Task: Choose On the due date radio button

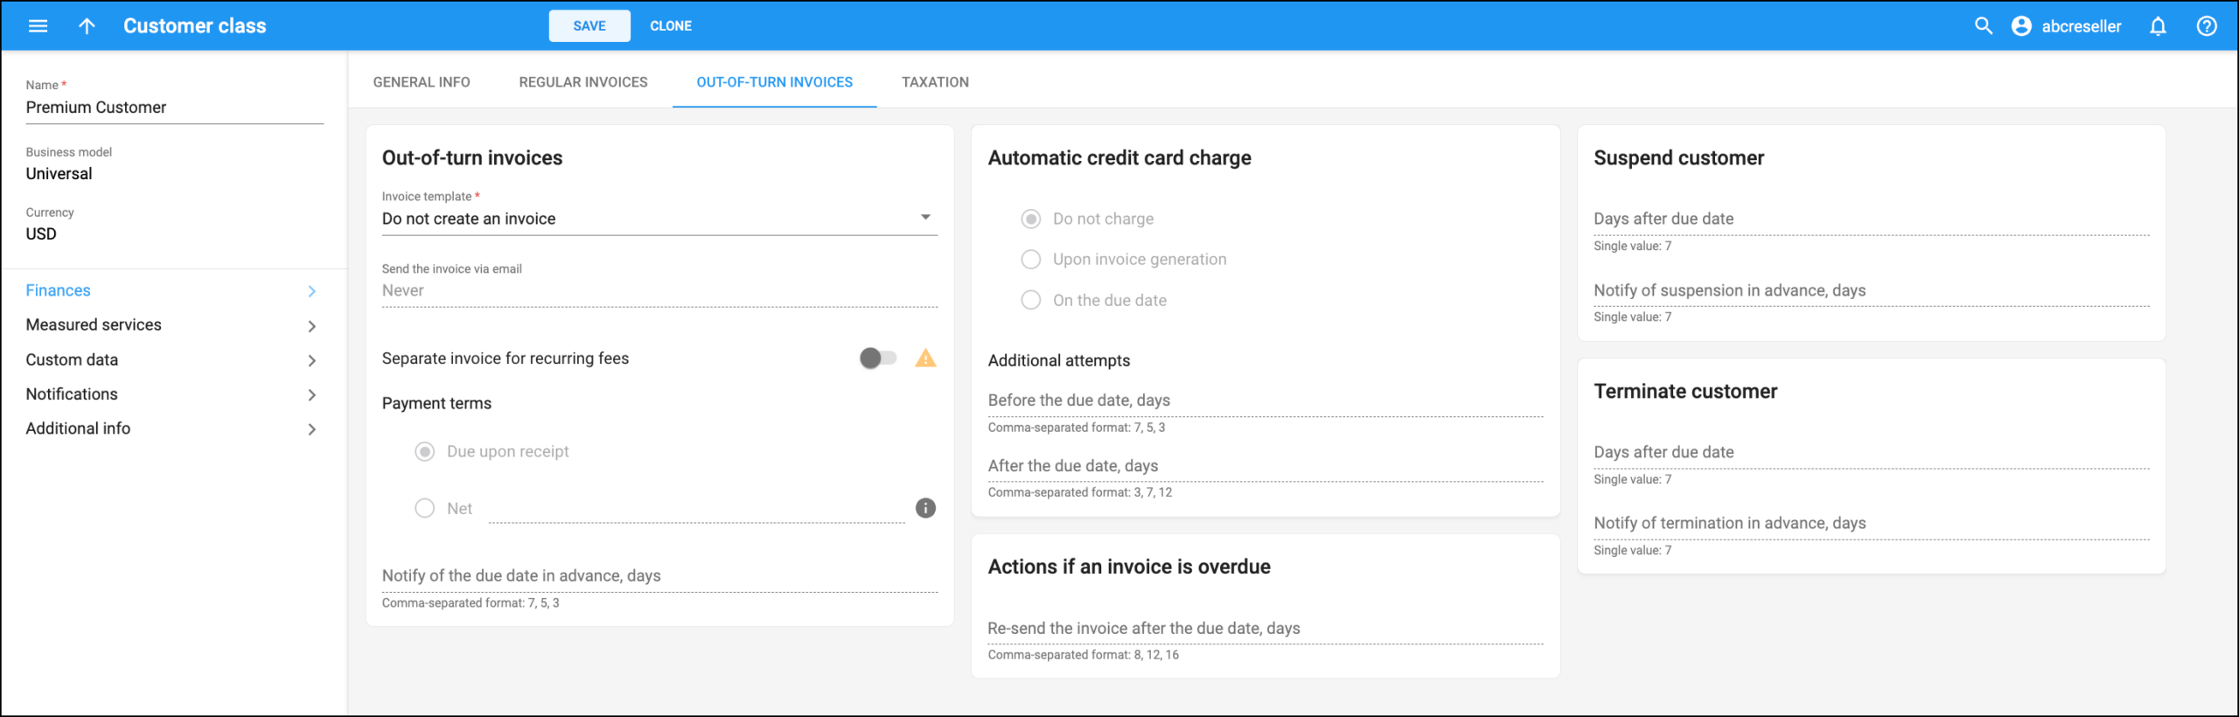Action: (1031, 300)
